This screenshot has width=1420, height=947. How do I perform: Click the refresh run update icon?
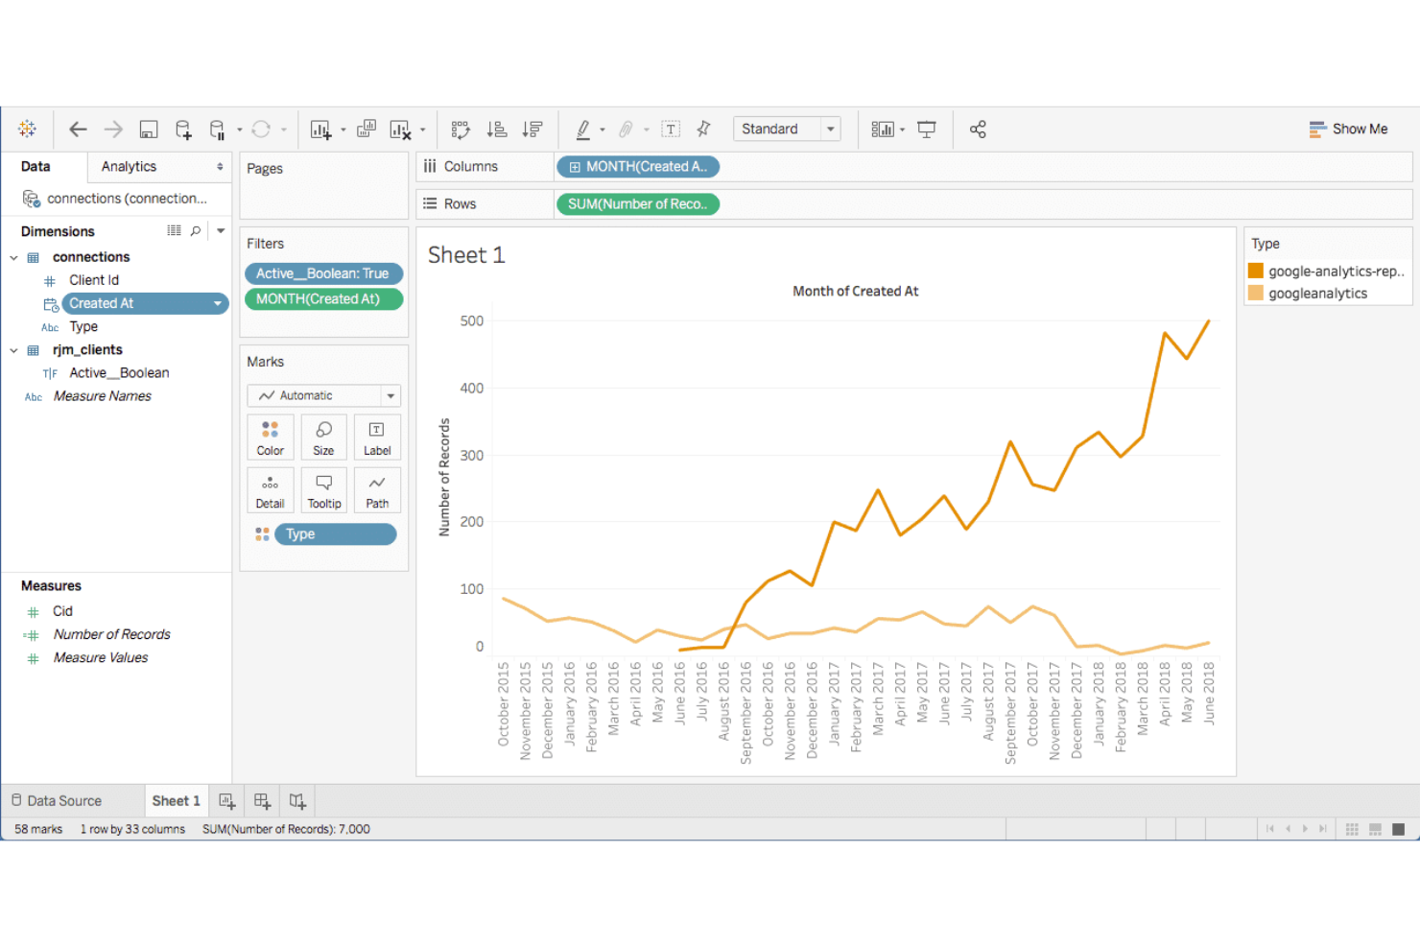point(261,129)
